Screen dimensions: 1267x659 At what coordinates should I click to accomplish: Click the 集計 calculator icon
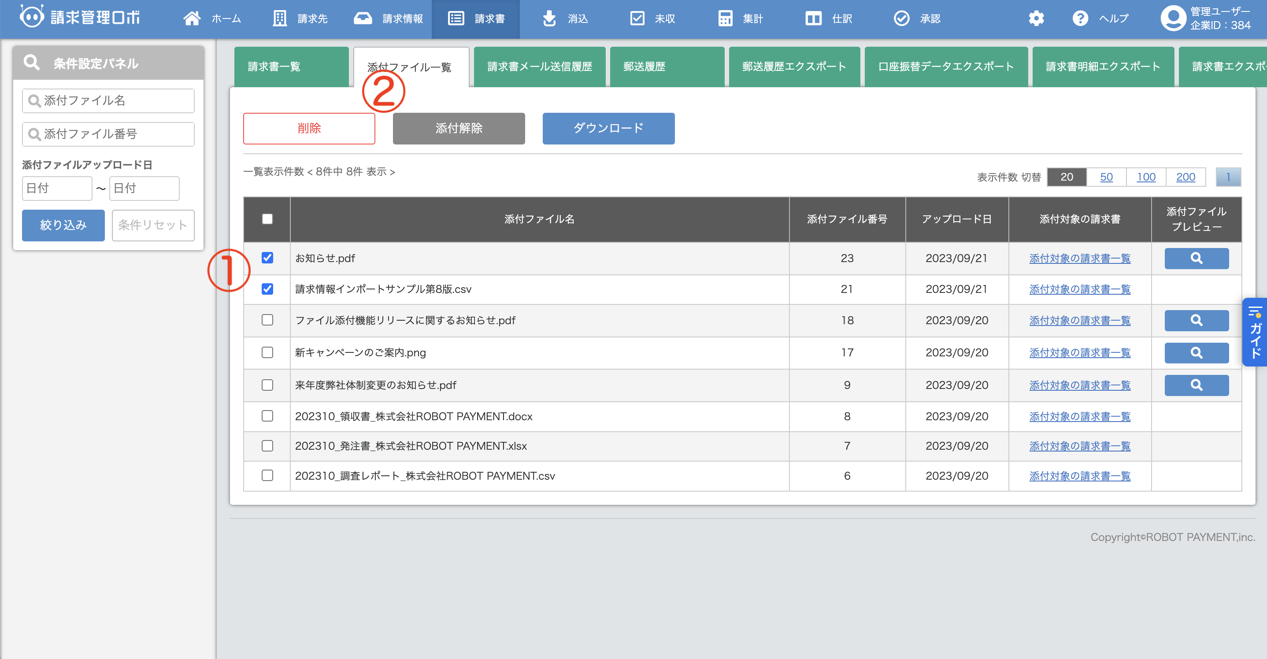tap(725, 19)
